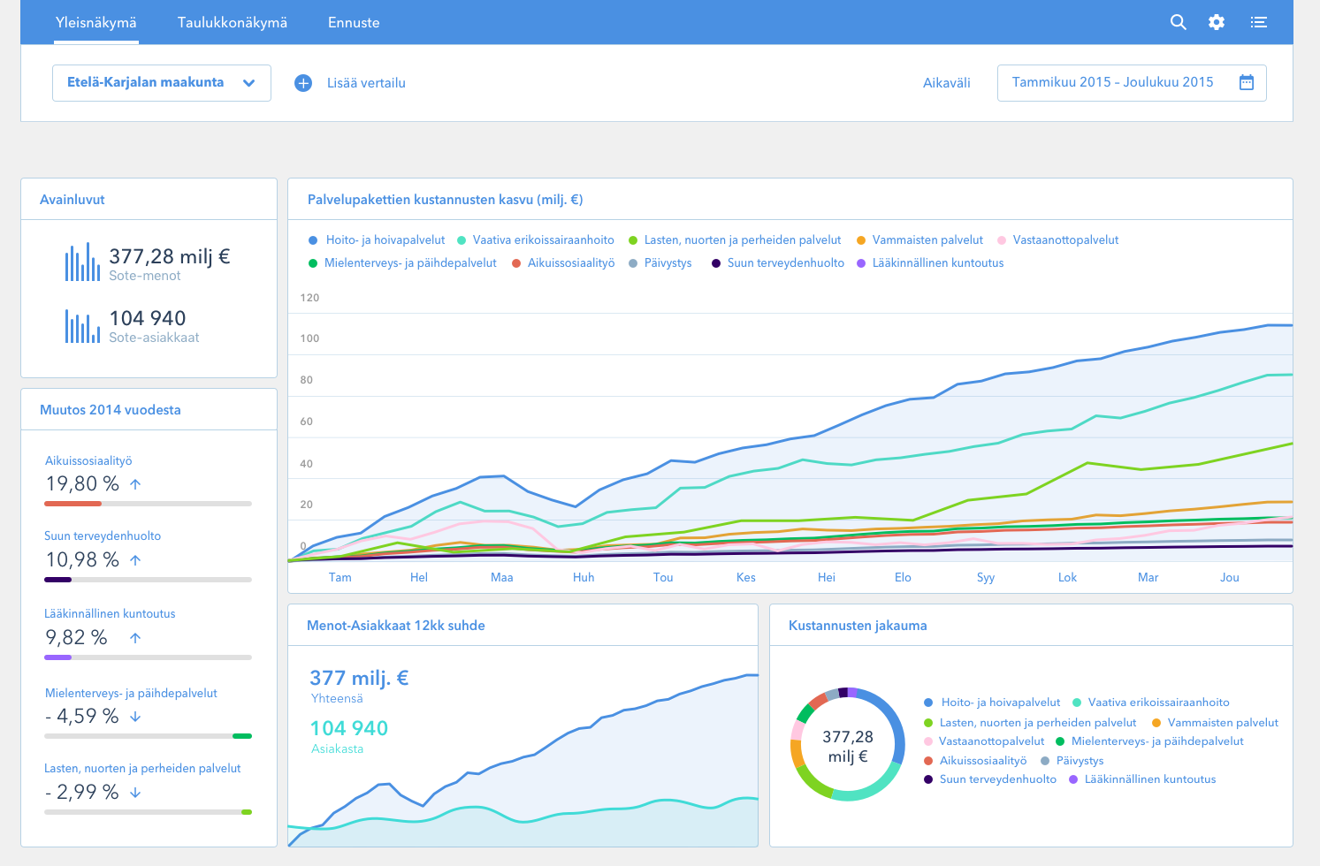Open the calendar icon in date field
This screenshot has width=1320, height=866.
(1247, 82)
